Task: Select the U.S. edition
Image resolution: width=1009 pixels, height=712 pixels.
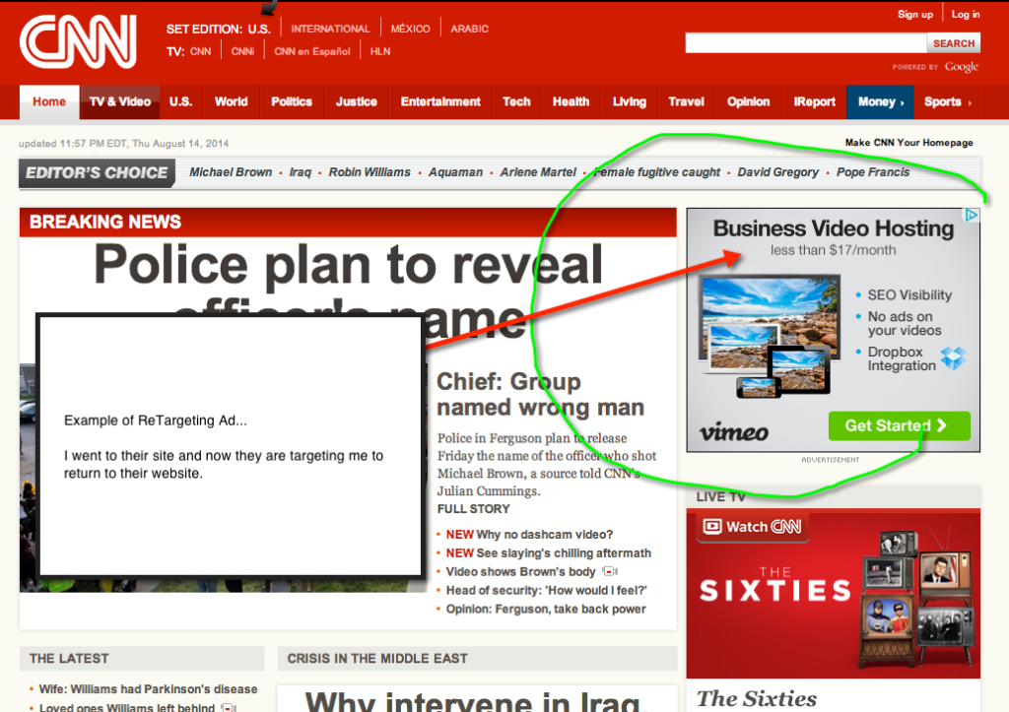Action: [x=259, y=29]
